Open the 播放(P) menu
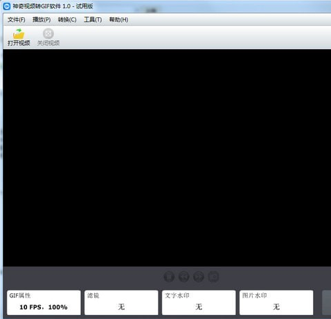The width and height of the screenshot is (331, 319). (42, 19)
